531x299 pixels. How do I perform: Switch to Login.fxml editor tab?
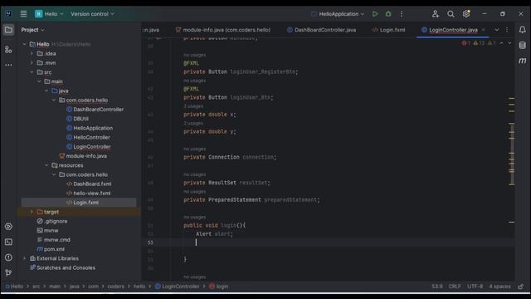[389, 30]
